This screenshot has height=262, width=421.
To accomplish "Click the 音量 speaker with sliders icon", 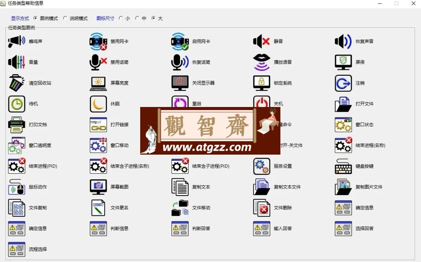I will (17, 62).
